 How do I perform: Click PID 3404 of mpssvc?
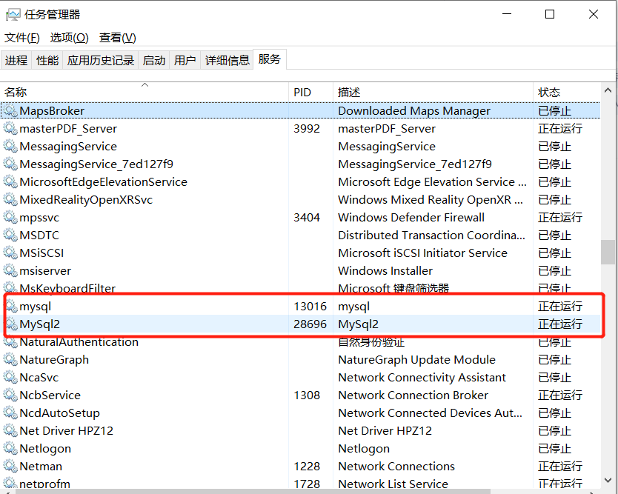pos(307,218)
